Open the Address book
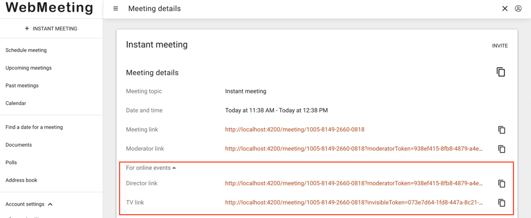 pos(21,180)
